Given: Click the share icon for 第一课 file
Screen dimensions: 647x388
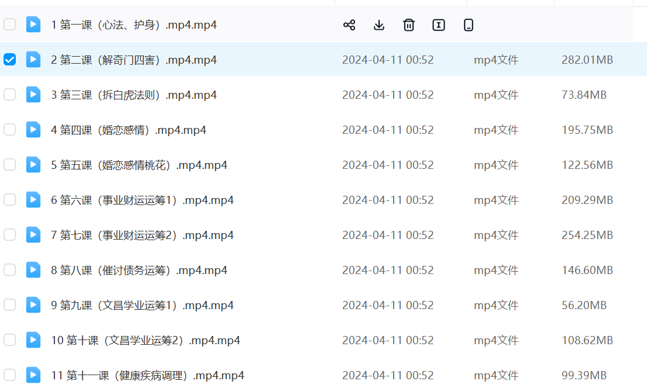Looking at the screenshot, I should tap(349, 25).
